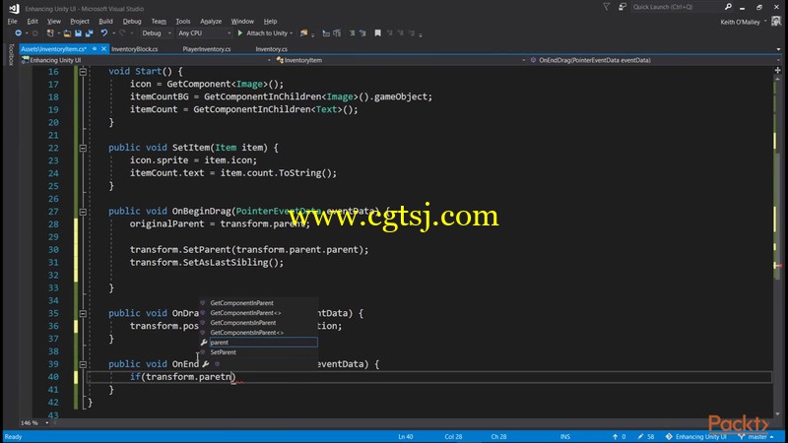Click the New Project toolbar icon
The image size is (788, 443).
tap(50, 33)
